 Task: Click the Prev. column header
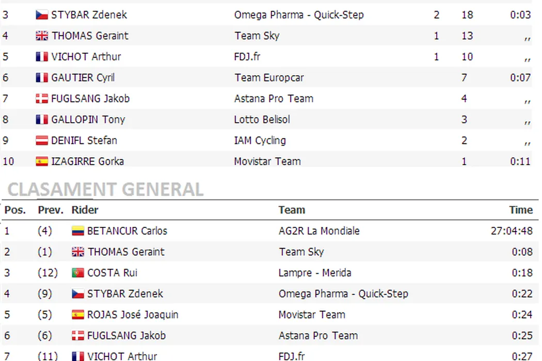coord(51,210)
